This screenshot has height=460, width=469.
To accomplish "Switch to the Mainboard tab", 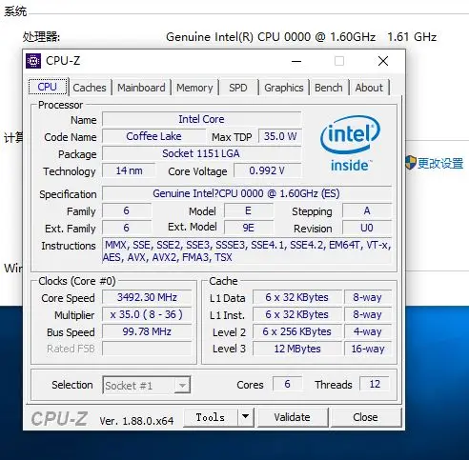I will click(x=141, y=88).
